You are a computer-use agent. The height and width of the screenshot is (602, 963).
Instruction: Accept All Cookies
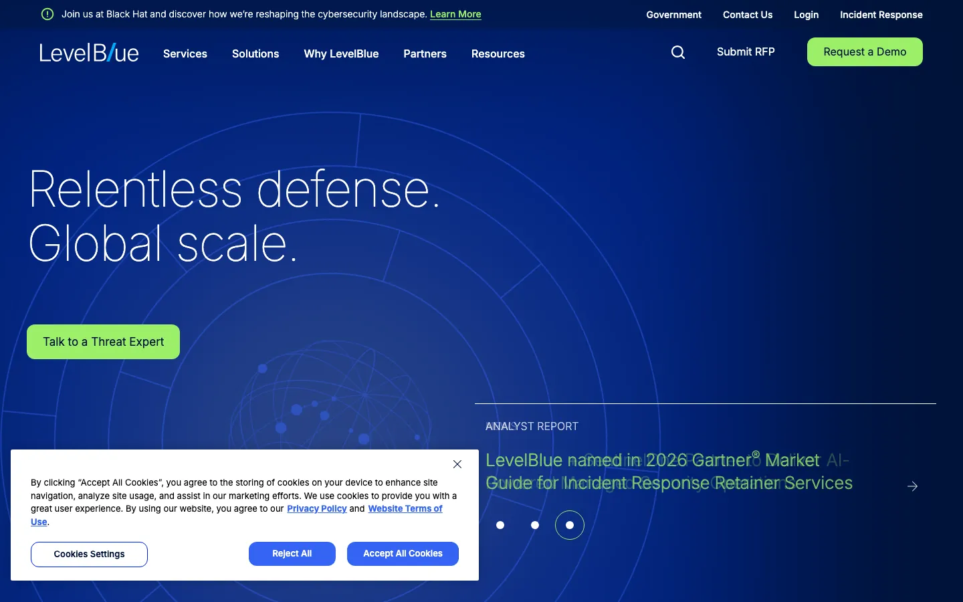click(403, 554)
